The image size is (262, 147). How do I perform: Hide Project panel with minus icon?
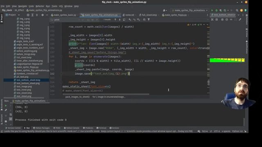pyautogui.click(x=47, y=15)
